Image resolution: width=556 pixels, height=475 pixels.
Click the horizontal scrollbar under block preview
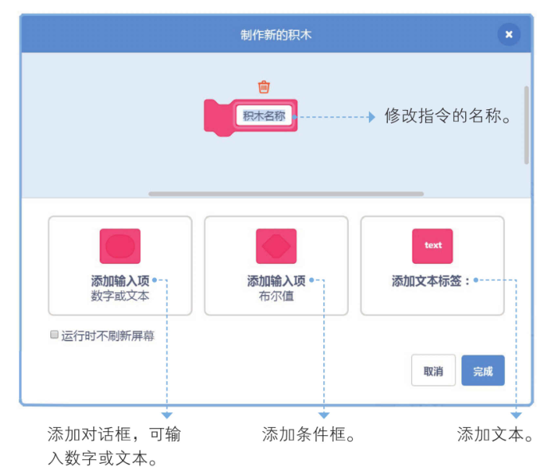[x=286, y=194]
